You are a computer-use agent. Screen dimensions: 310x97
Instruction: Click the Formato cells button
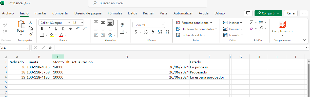point(233,35)
